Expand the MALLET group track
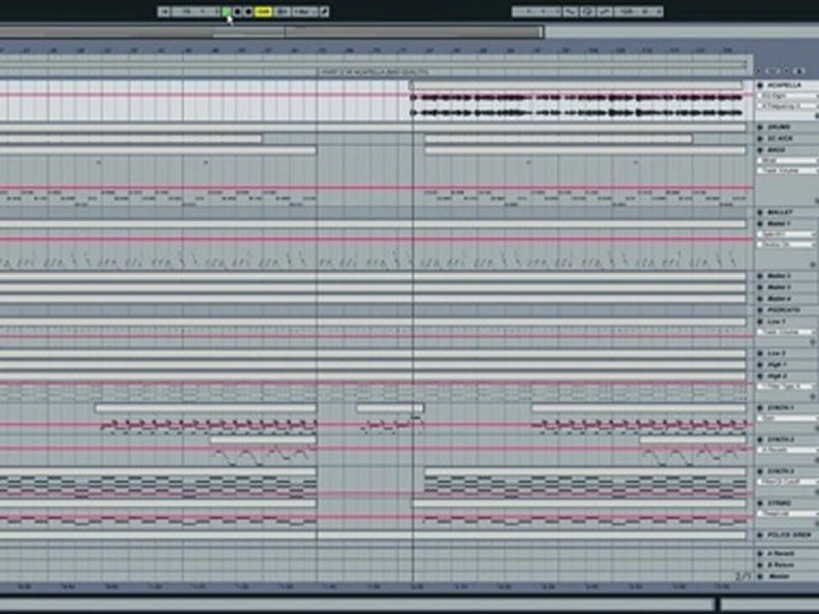Screen dimensions: 819x614 pyautogui.click(x=760, y=212)
